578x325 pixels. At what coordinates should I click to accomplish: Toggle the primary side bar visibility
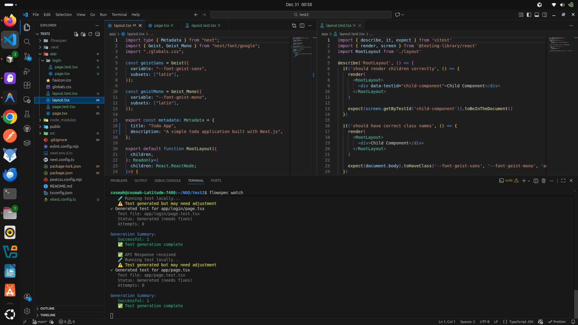(x=529, y=15)
